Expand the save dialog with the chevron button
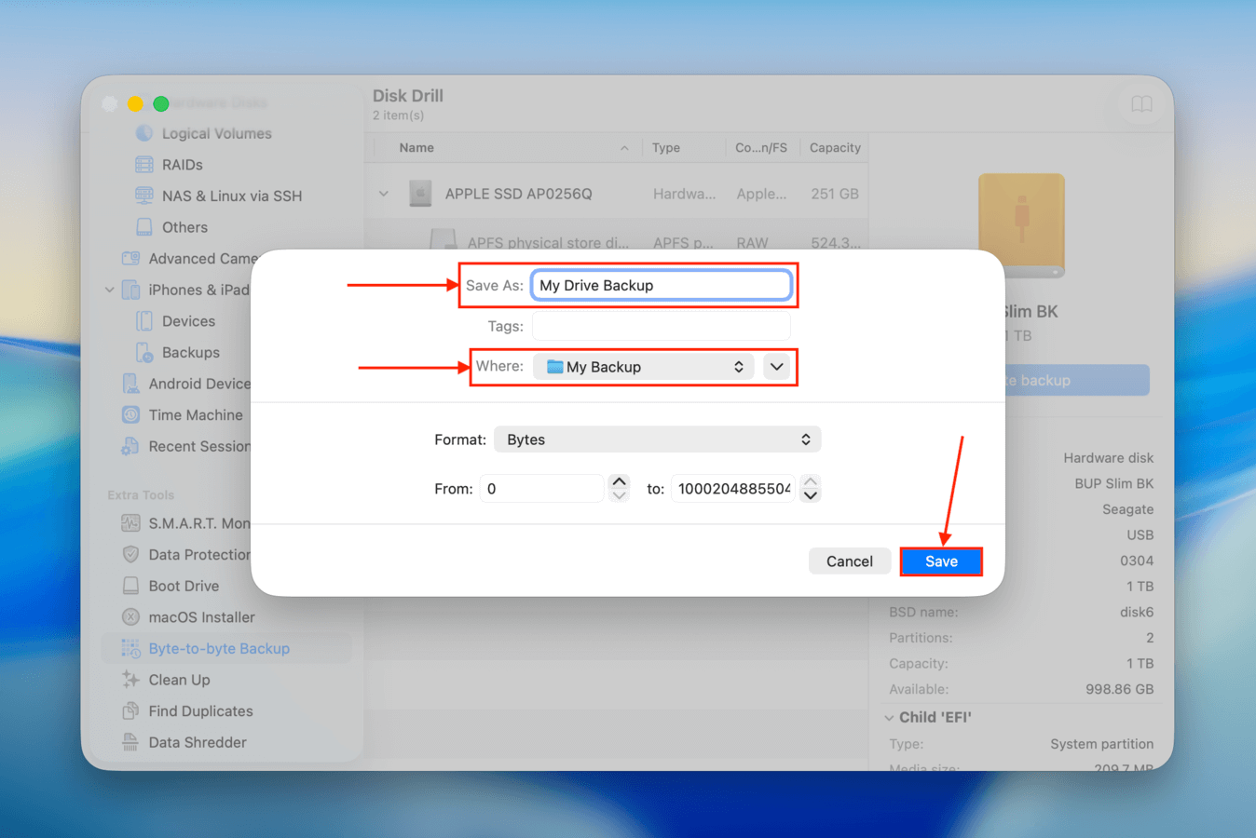 click(x=776, y=366)
